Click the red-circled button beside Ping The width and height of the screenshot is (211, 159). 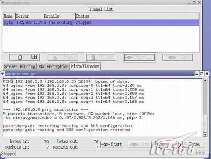point(168,144)
